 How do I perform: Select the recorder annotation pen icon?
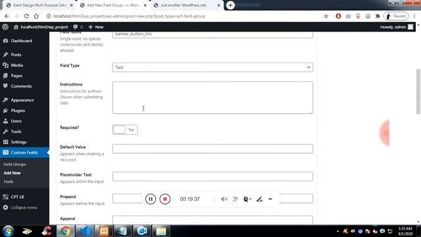pos(259,199)
